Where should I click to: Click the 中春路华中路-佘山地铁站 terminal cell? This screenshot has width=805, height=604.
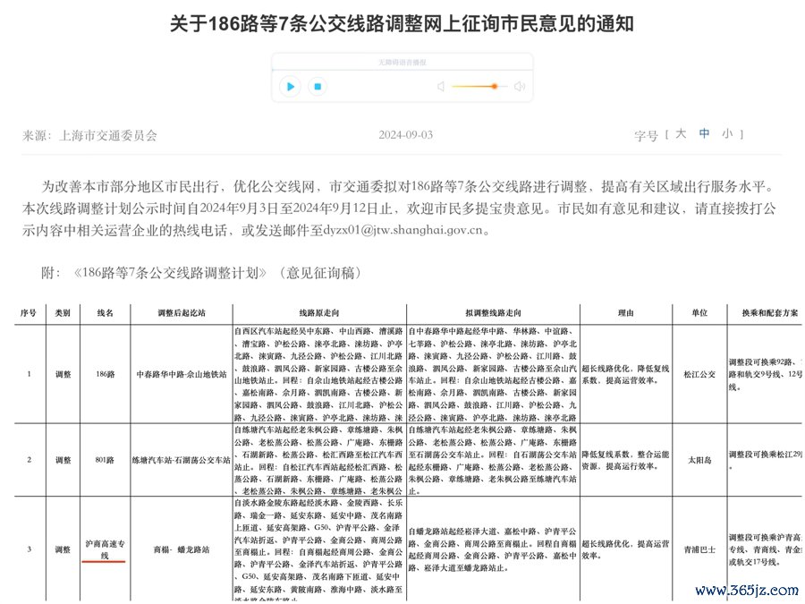182,374
